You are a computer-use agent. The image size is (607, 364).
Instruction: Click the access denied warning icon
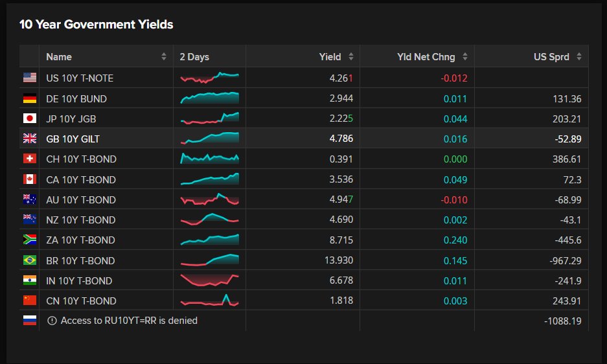(x=52, y=321)
